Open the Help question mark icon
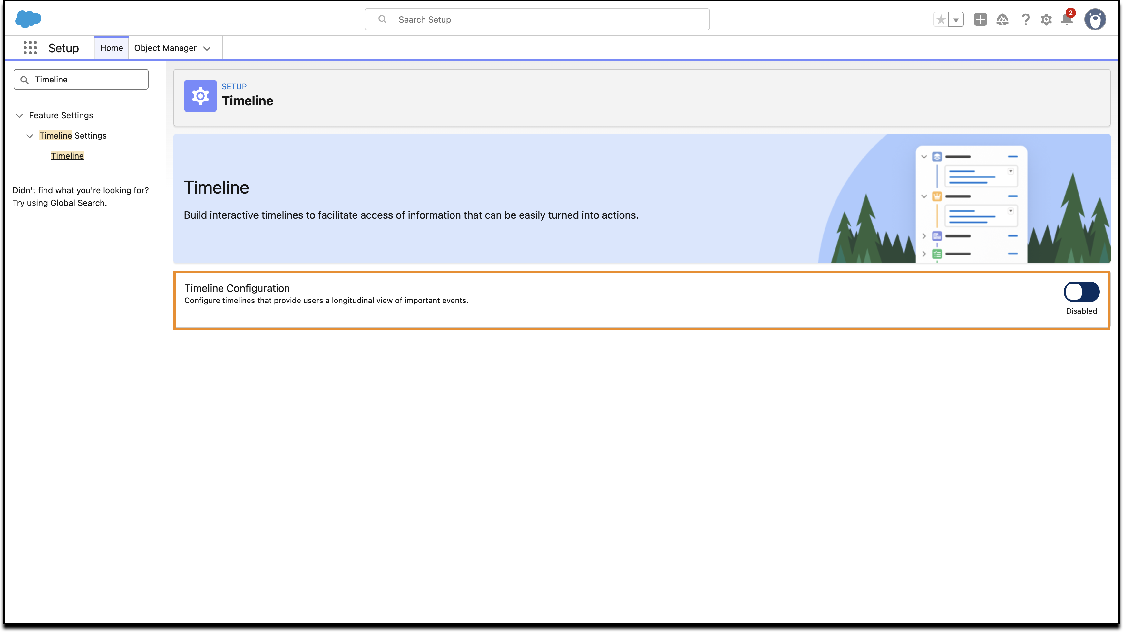 pos(1025,20)
